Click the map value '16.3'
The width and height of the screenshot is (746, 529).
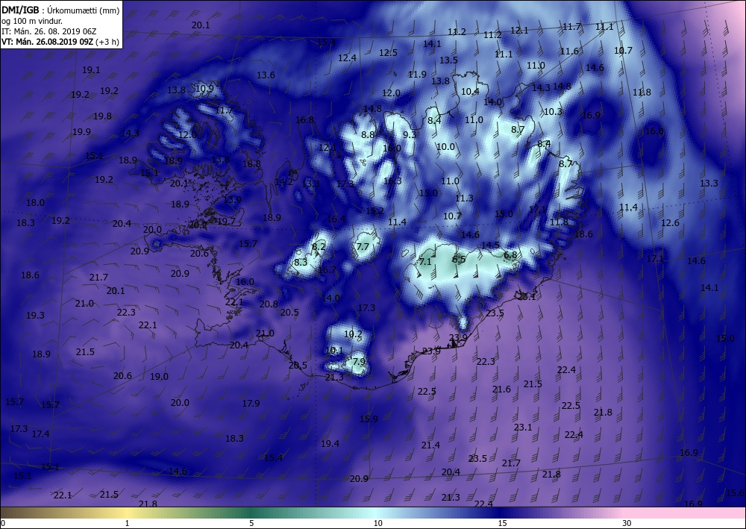coord(392,181)
